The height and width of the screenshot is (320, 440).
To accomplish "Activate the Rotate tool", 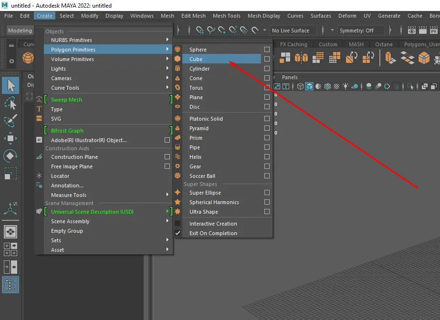I will pyautogui.click(x=10, y=155).
